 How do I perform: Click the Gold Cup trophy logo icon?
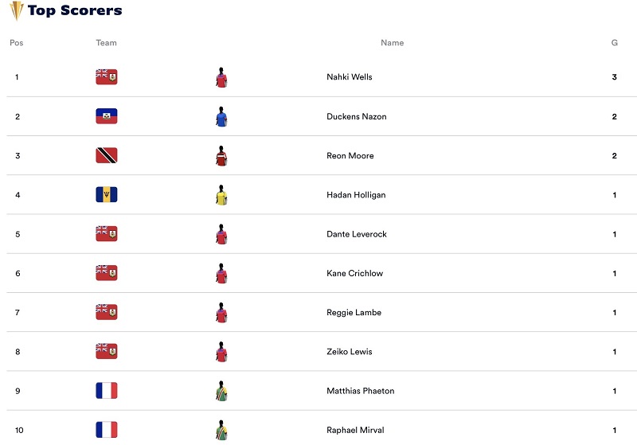(16, 11)
